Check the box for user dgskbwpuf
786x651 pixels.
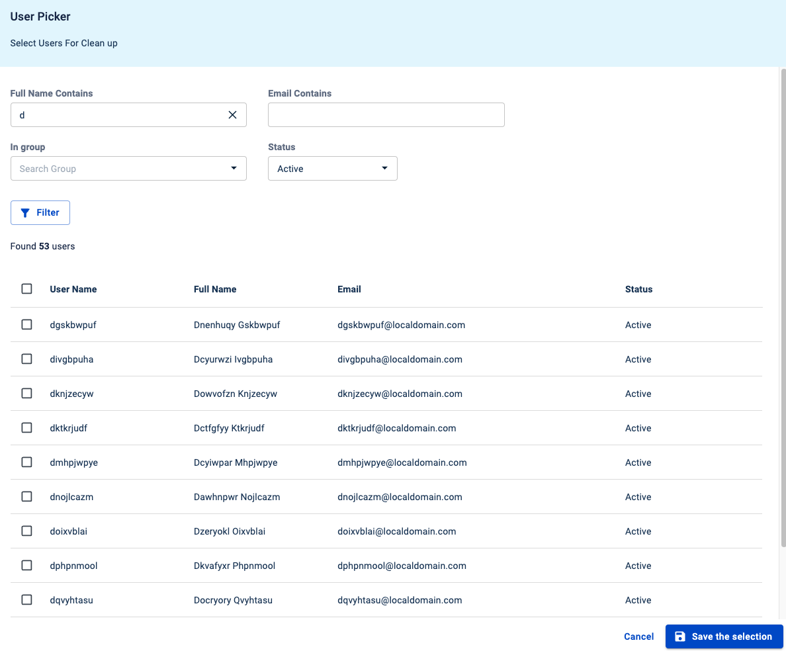click(26, 325)
